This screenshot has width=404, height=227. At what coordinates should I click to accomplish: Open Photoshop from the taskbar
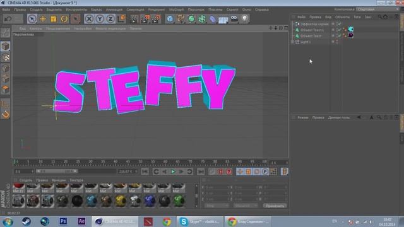(x=63, y=221)
